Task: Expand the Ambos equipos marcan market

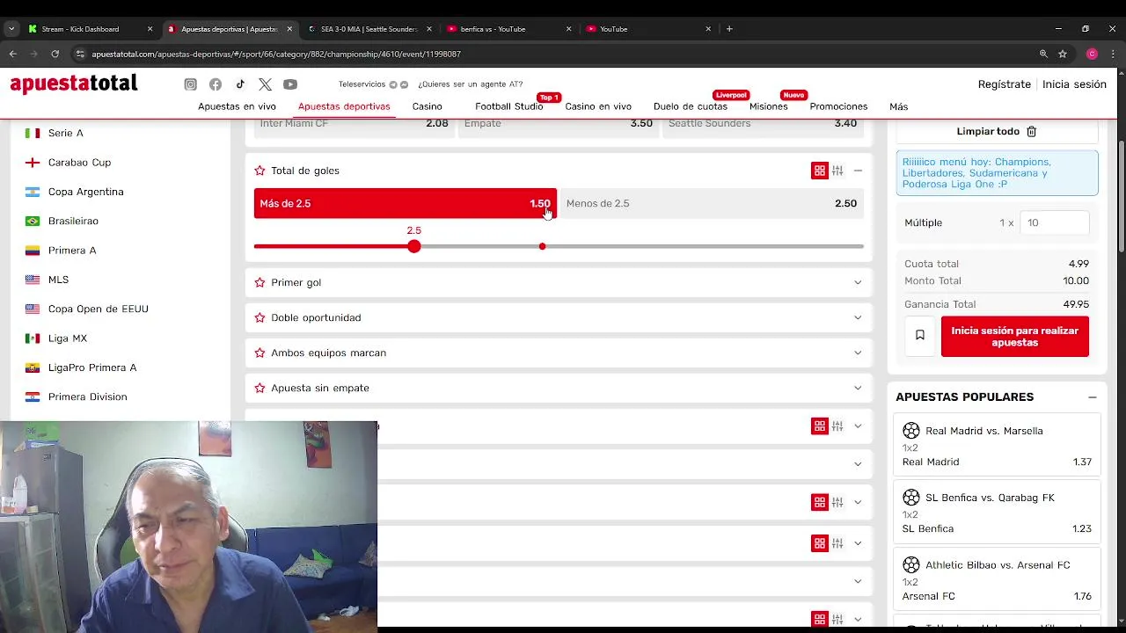Action: (858, 353)
